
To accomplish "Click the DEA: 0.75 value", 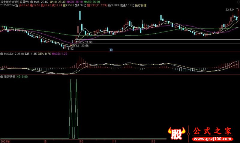I will coord(44,54).
